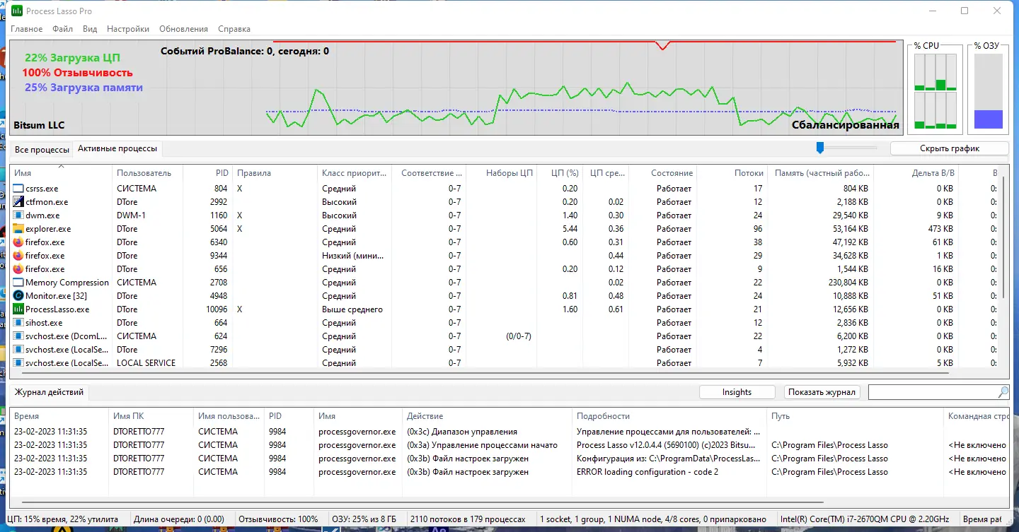Click the Показать журнал button

tap(822, 392)
